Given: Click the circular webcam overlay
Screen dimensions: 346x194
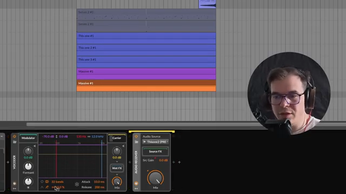Looking at the screenshot, I should (x=289, y=93).
